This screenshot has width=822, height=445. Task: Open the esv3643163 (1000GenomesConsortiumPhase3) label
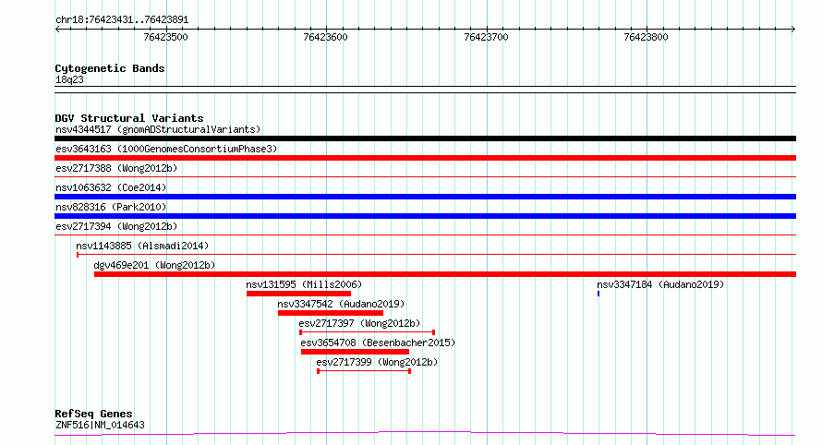(x=166, y=149)
